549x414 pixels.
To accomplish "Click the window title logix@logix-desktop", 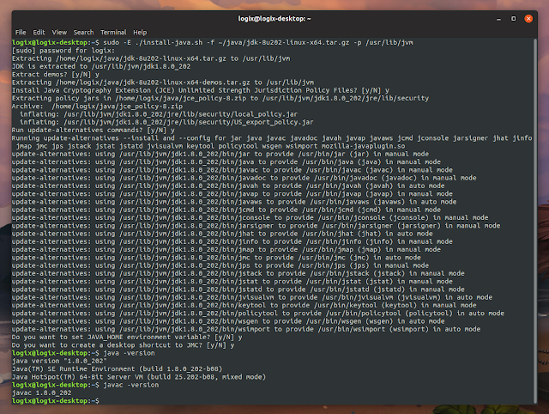I will tap(274, 19).
